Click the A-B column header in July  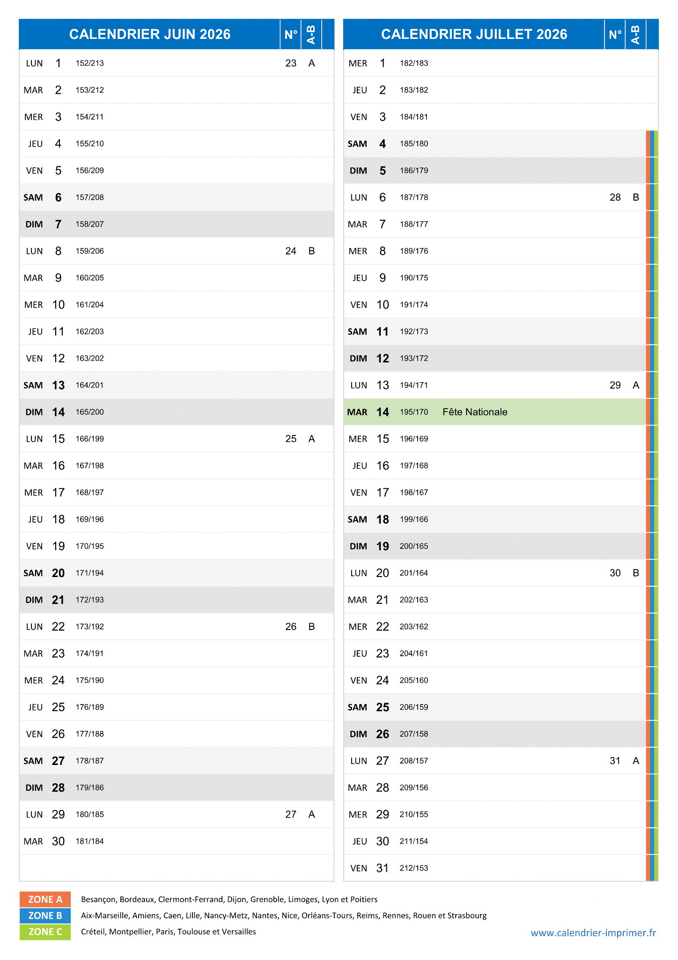pos(635,34)
